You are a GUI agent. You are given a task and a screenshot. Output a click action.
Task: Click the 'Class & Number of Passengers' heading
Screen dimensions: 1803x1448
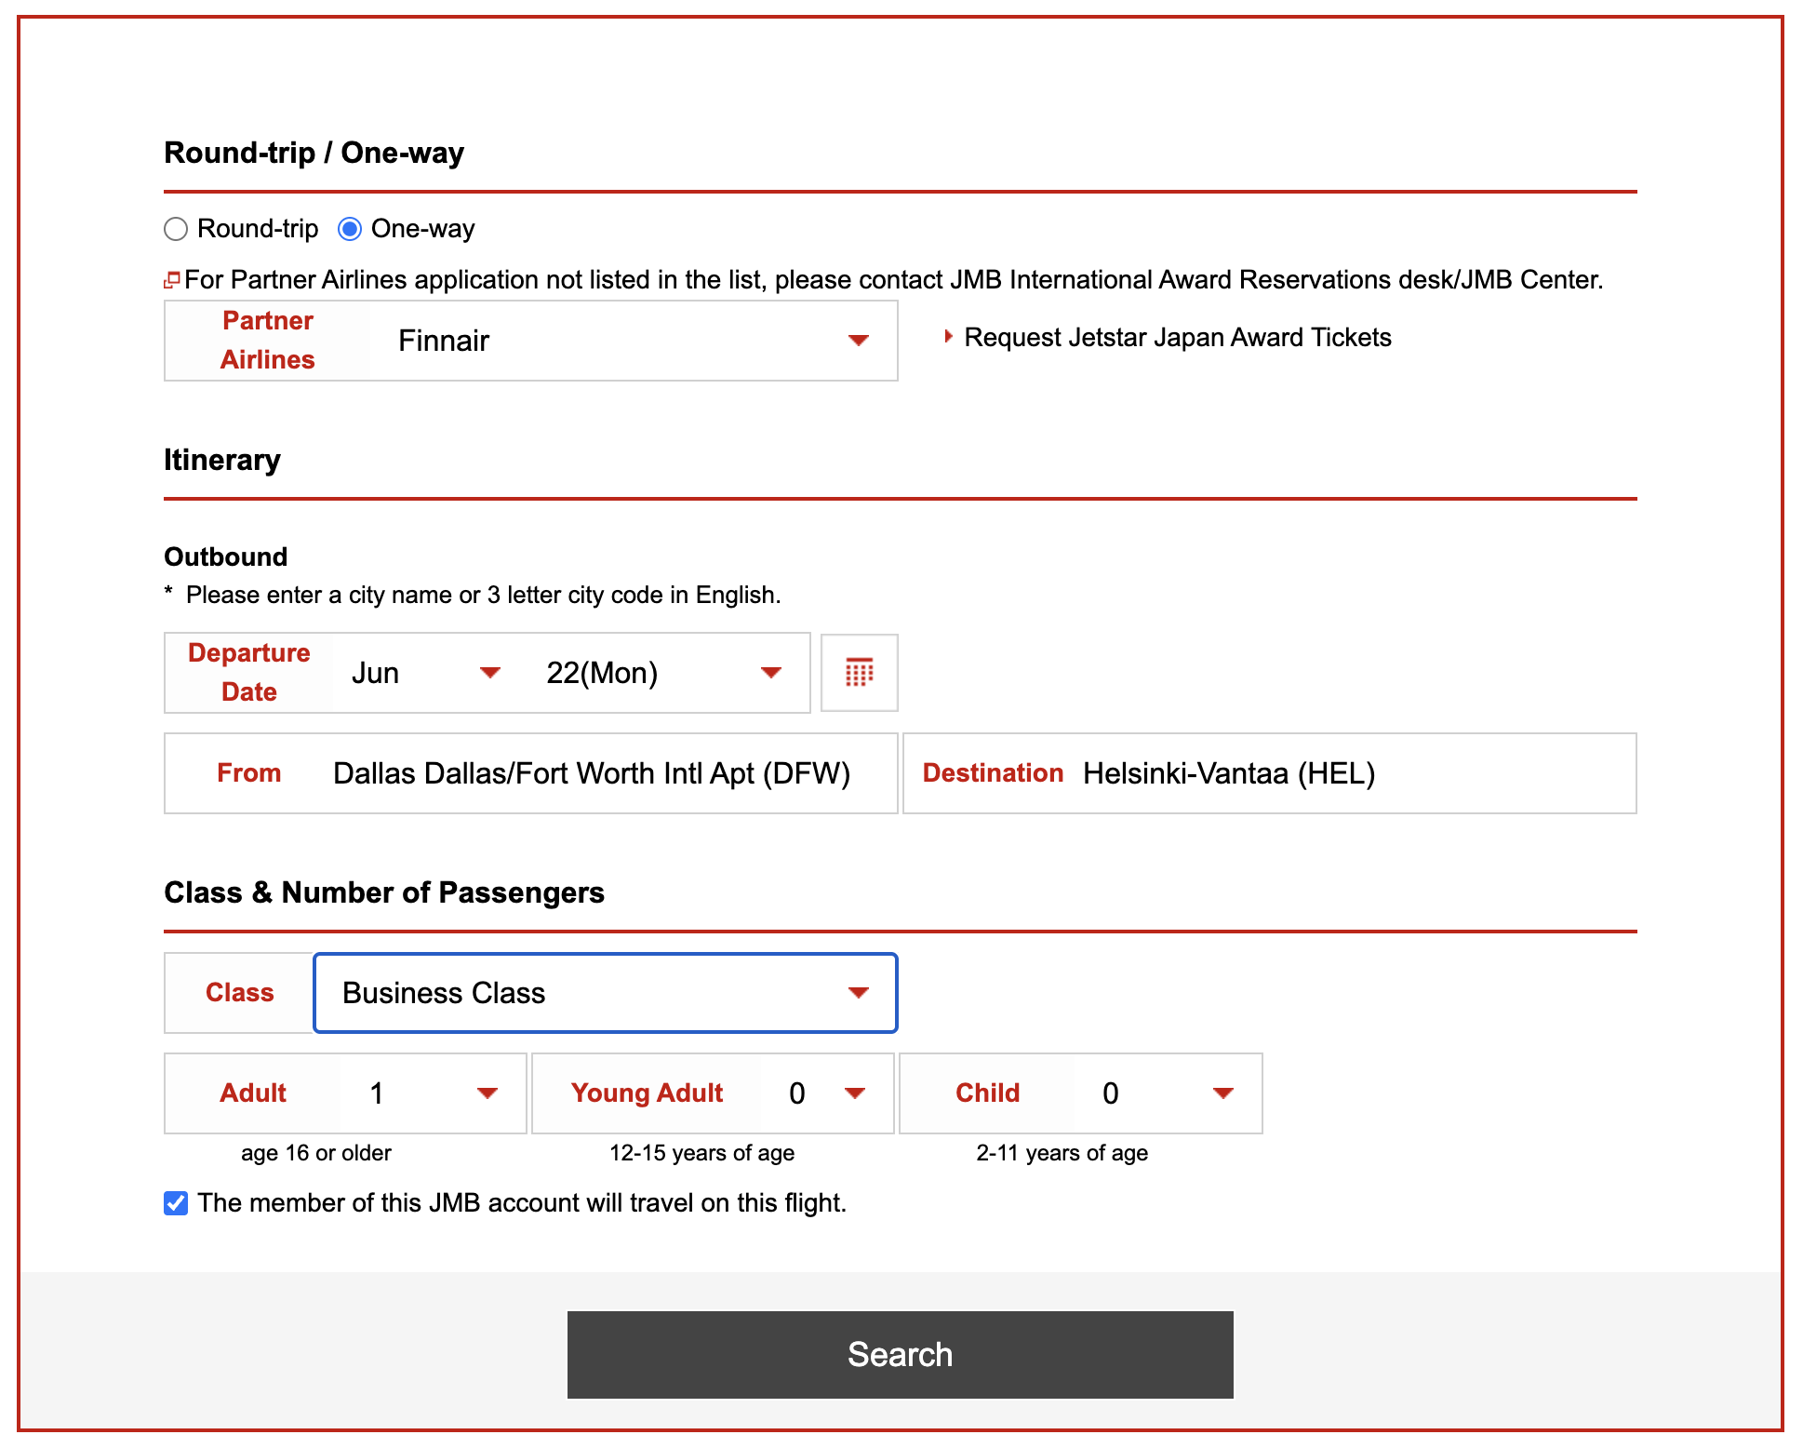coord(384,892)
